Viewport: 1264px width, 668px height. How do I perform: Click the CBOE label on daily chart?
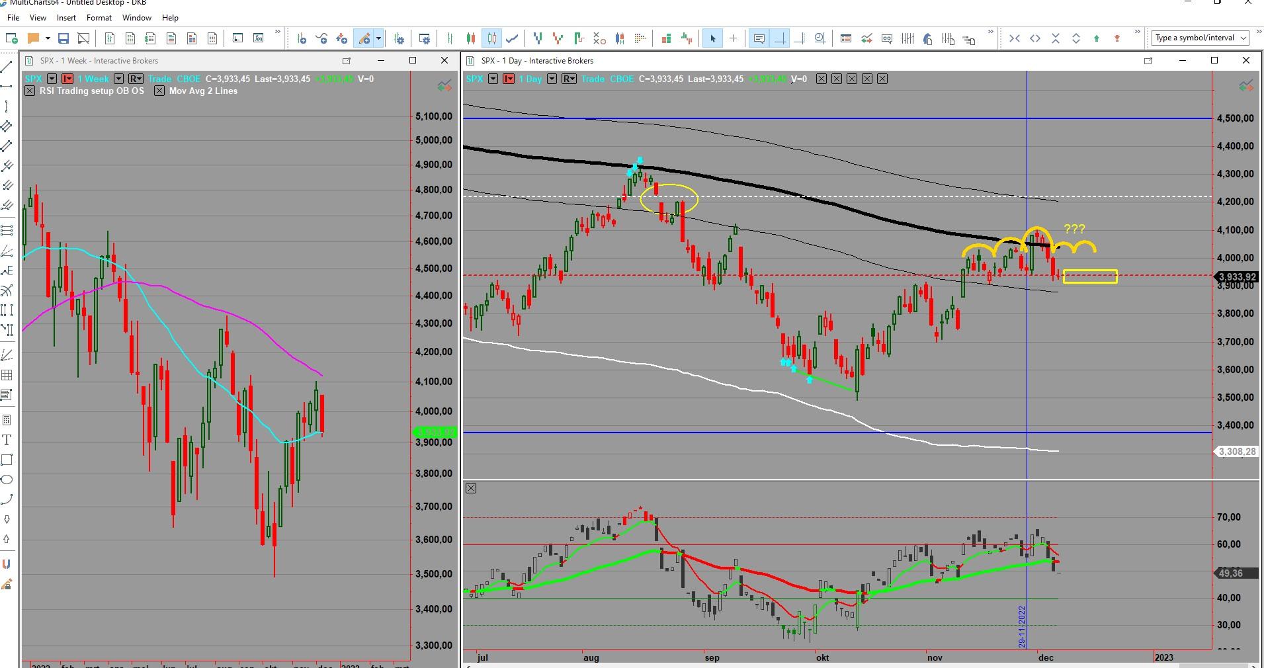point(621,79)
